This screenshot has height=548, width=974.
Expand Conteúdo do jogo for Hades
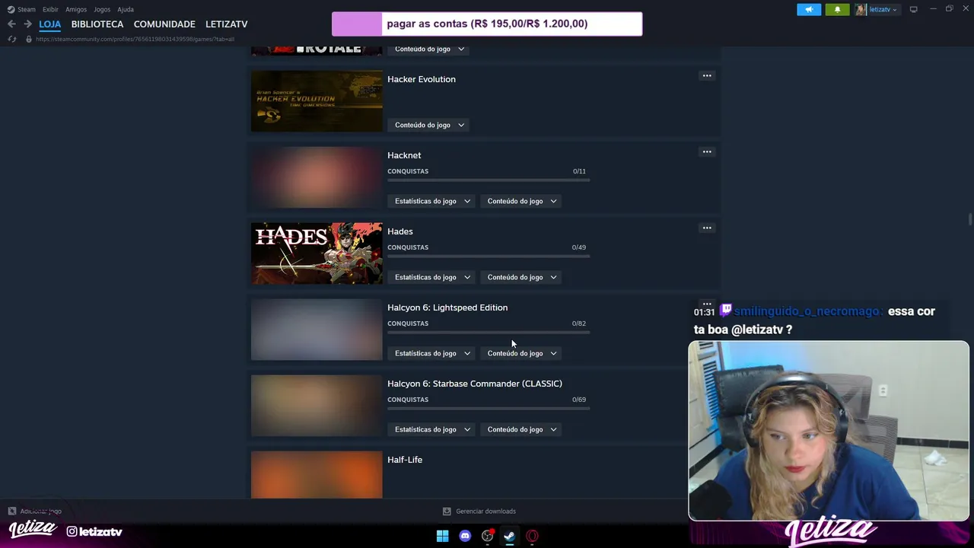(x=522, y=277)
